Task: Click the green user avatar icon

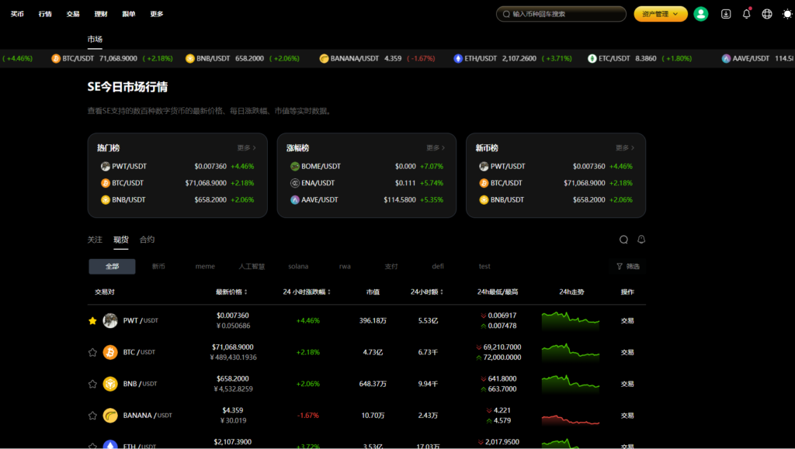Action: coord(701,14)
